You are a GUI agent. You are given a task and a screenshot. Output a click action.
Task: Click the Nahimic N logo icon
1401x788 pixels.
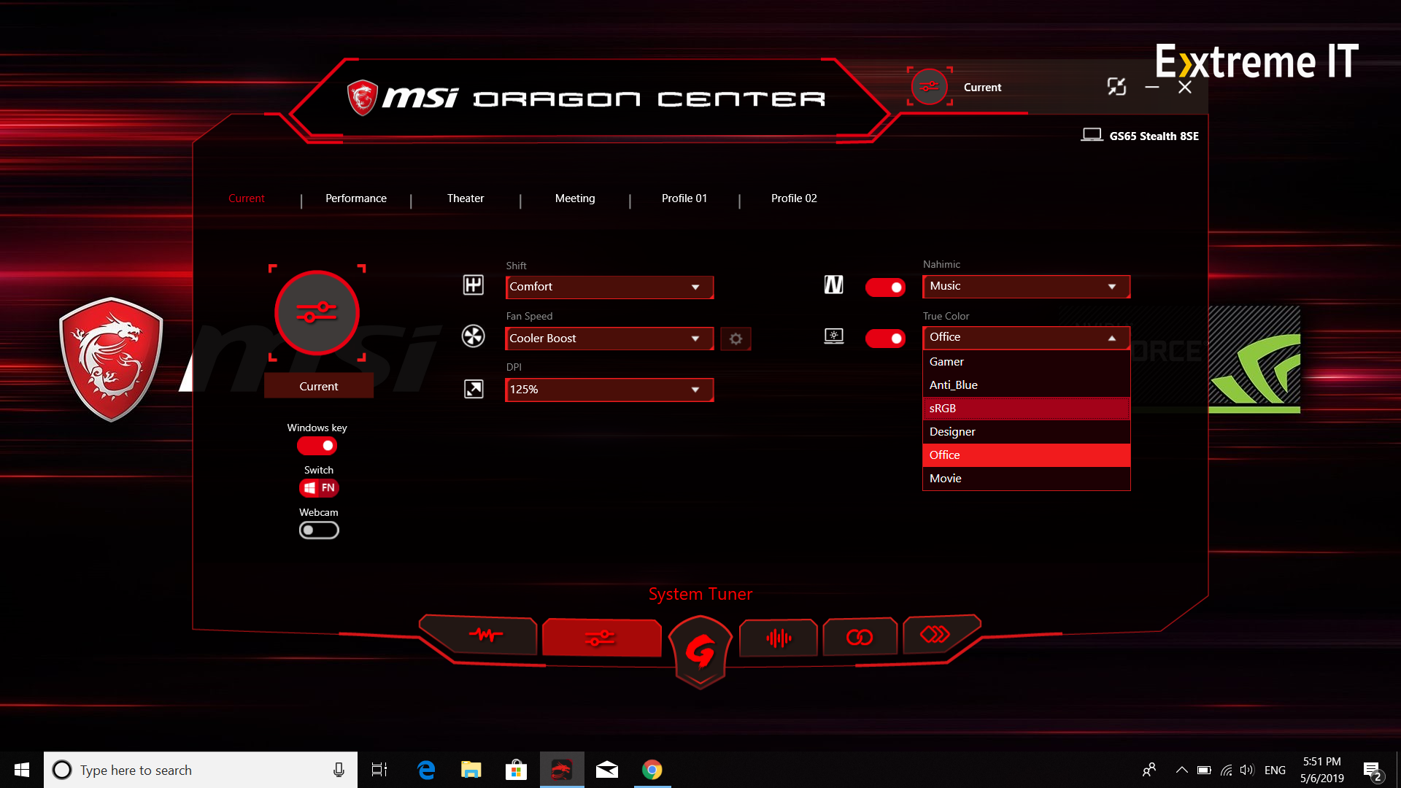834,285
